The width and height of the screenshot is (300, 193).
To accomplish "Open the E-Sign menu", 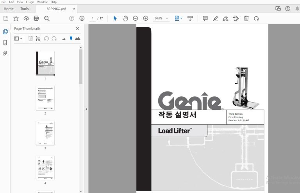I will coord(30,2).
